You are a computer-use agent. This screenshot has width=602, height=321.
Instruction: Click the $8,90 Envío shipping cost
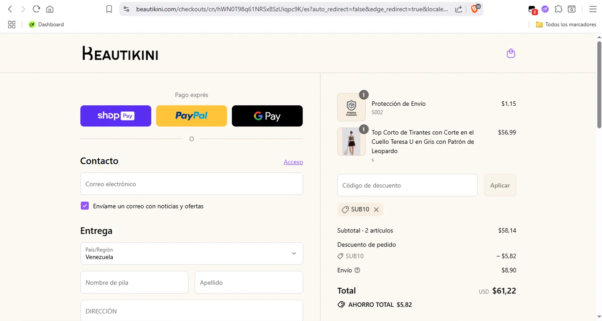point(509,270)
